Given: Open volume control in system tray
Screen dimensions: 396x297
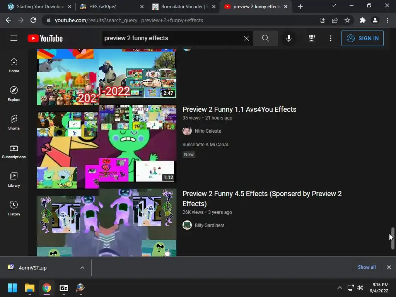Looking at the screenshot, I should 360,288.
